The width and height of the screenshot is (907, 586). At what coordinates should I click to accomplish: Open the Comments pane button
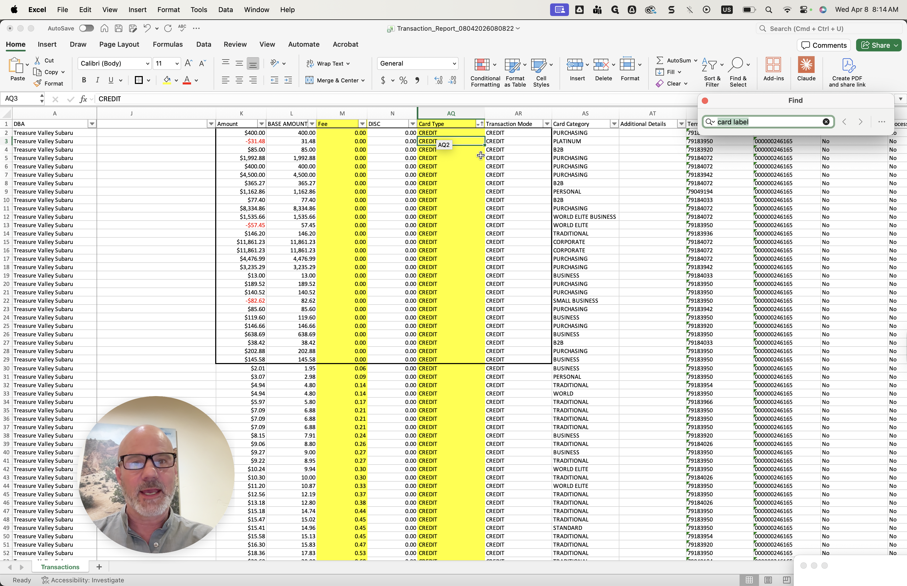coord(824,45)
